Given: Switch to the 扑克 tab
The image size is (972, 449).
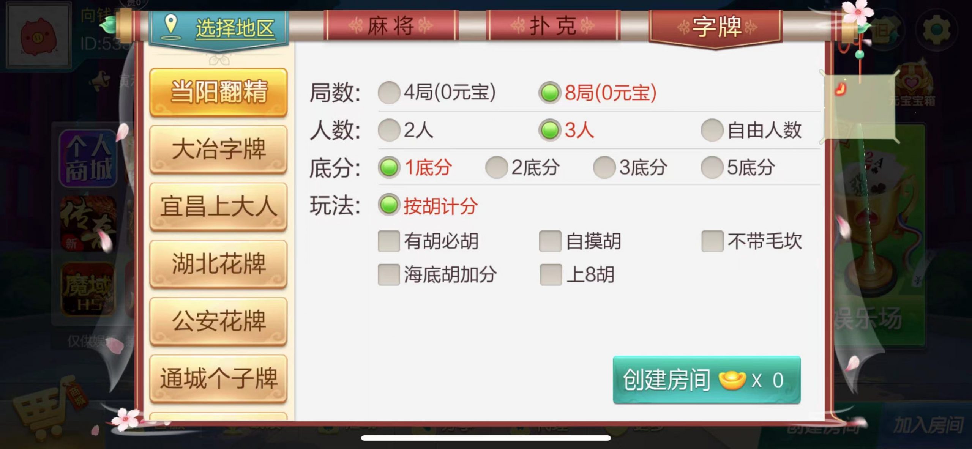Looking at the screenshot, I should (x=553, y=26).
